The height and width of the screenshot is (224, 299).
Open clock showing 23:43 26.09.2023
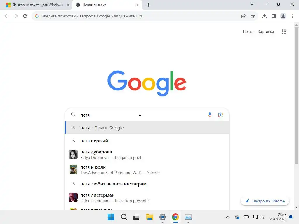click(x=278, y=217)
